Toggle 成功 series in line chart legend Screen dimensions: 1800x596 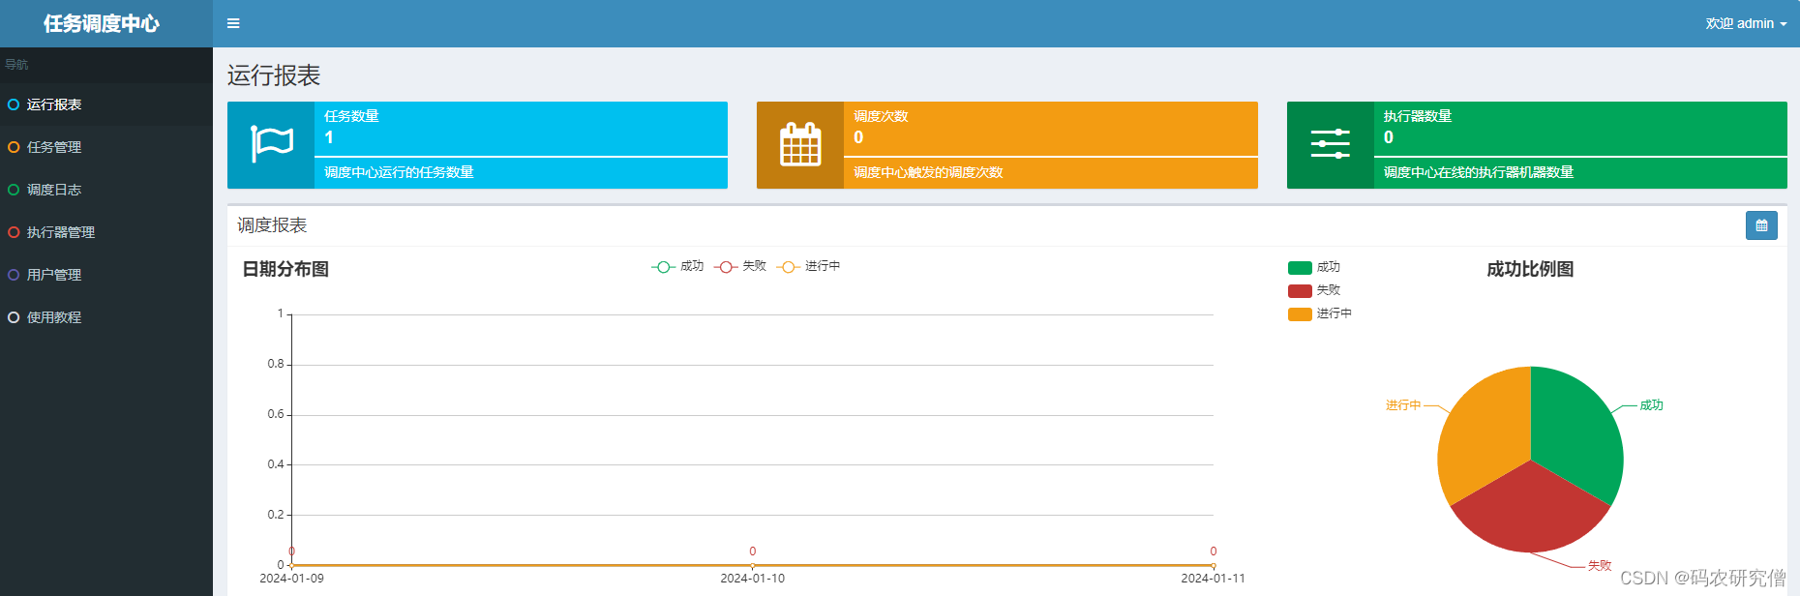677,266
